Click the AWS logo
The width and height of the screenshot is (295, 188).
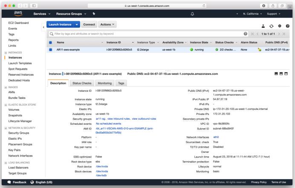[x=18, y=14]
